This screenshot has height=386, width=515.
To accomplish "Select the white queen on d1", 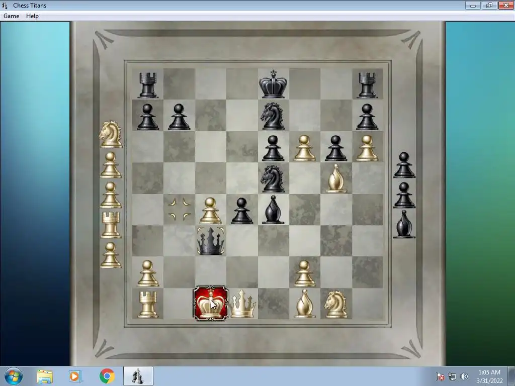I will tap(242, 304).
